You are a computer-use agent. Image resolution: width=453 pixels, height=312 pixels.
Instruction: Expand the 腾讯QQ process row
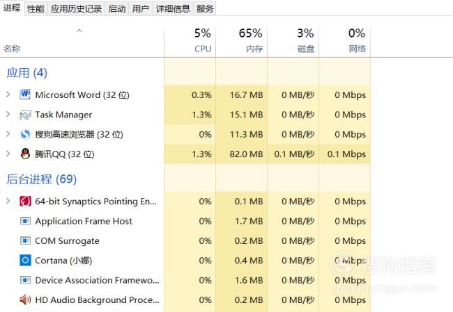[x=8, y=154]
